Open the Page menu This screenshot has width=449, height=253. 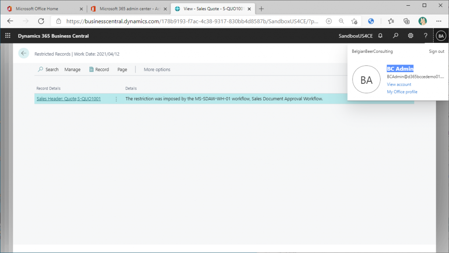click(x=122, y=69)
